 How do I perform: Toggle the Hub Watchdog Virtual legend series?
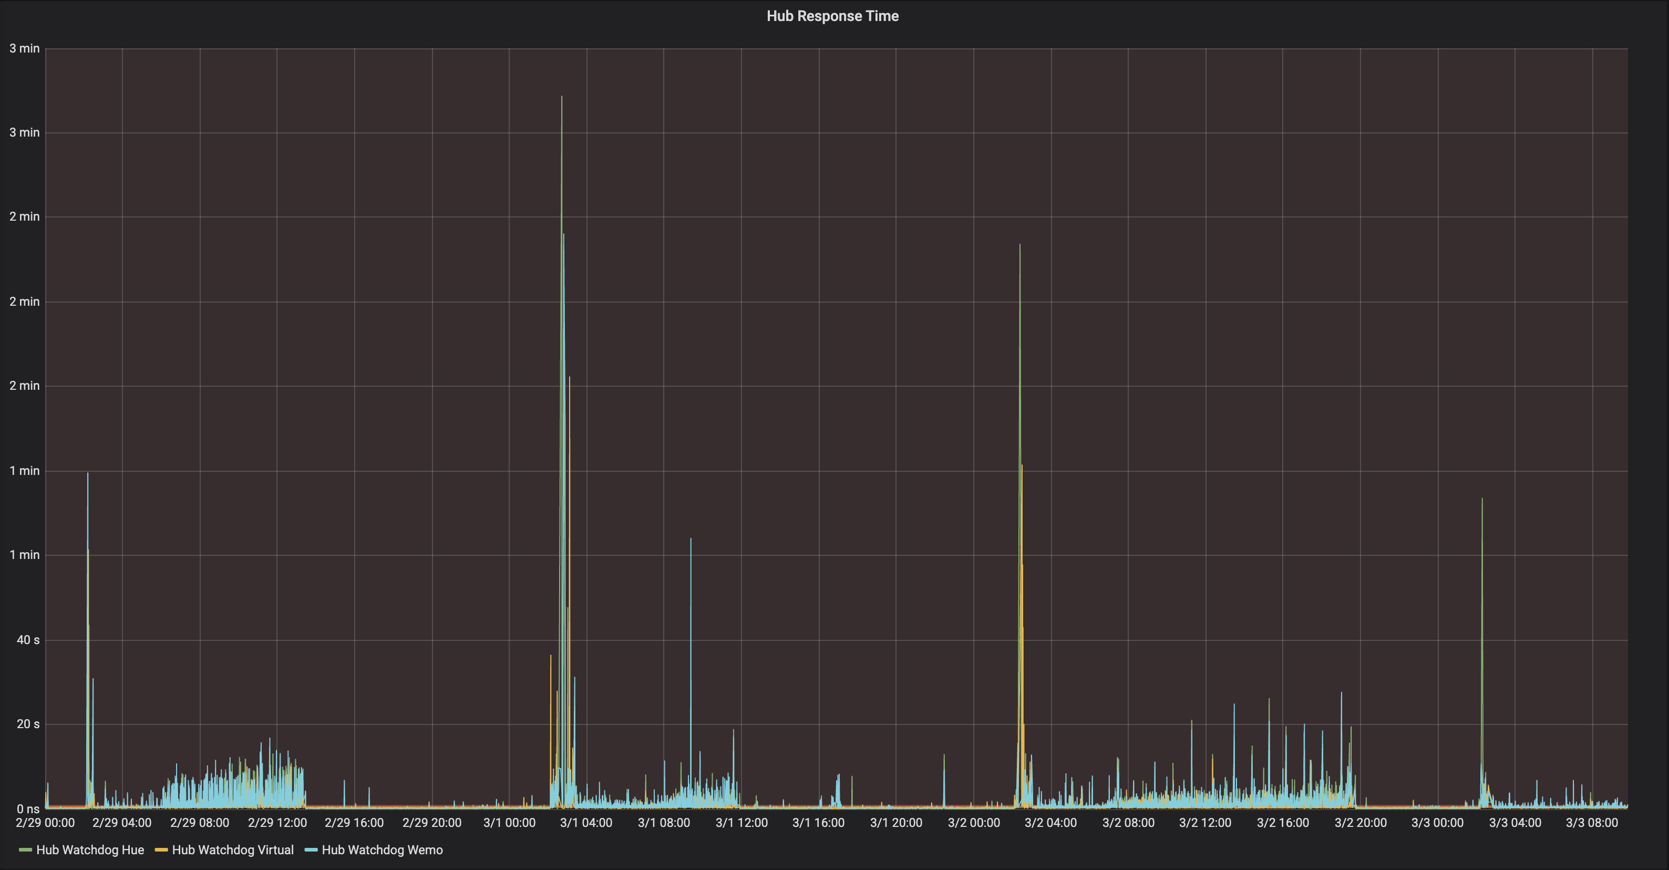(x=233, y=850)
